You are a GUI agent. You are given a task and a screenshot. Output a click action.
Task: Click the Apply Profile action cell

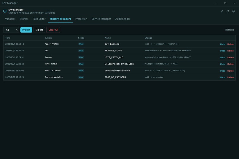coord(52,44)
